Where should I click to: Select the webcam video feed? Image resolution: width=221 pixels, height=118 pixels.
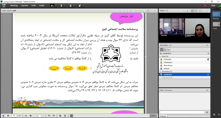click(172, 27)
